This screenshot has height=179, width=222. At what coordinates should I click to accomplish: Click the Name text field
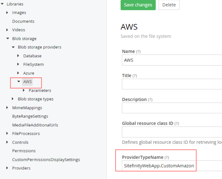pyautogui.click(x=171, y=60)
